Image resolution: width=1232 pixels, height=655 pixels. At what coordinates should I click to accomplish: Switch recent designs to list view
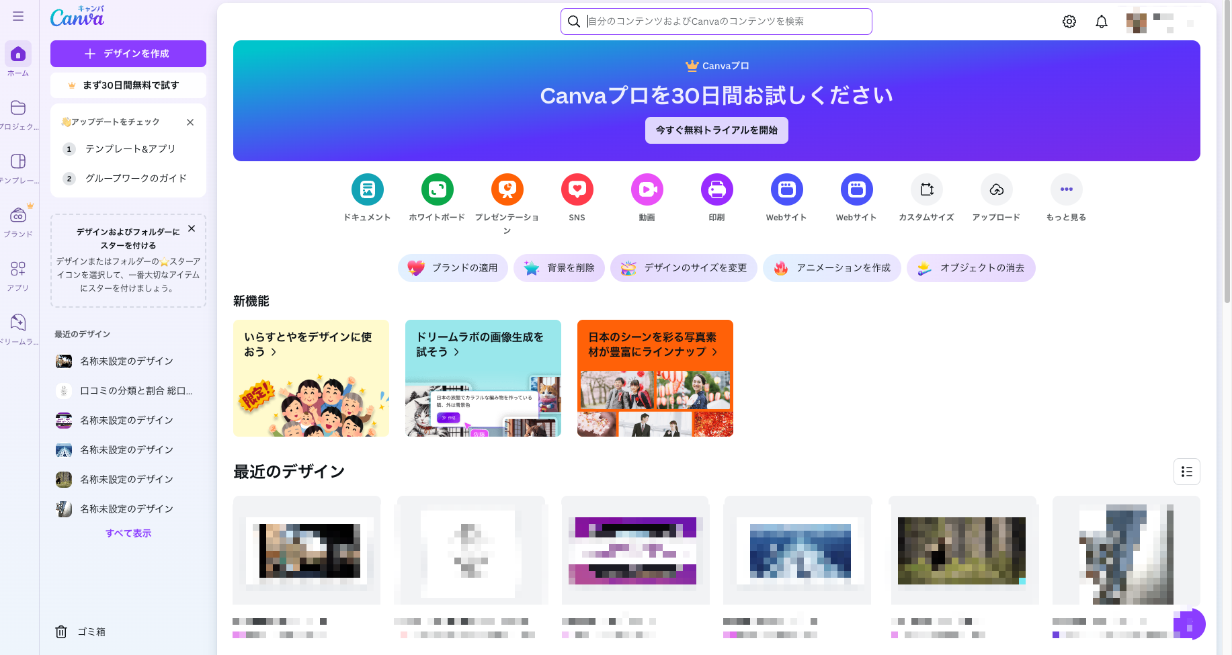[1187, 472]
